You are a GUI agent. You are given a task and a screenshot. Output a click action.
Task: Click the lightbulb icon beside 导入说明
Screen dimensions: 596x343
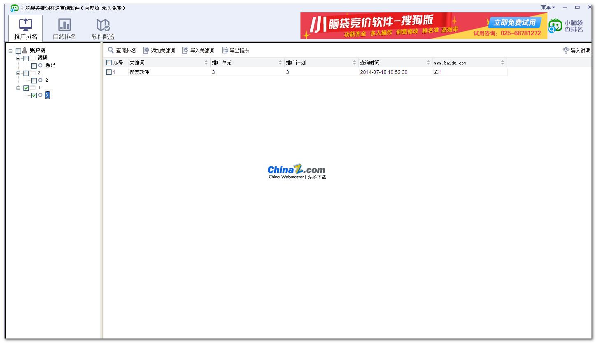tap(566, 50)
